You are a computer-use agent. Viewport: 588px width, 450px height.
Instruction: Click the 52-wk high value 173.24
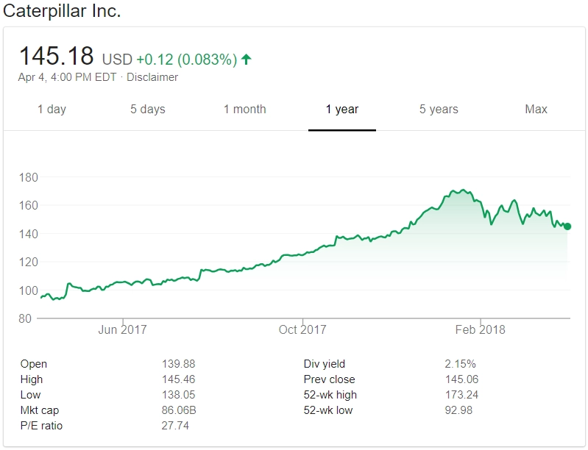pos(461,395)
